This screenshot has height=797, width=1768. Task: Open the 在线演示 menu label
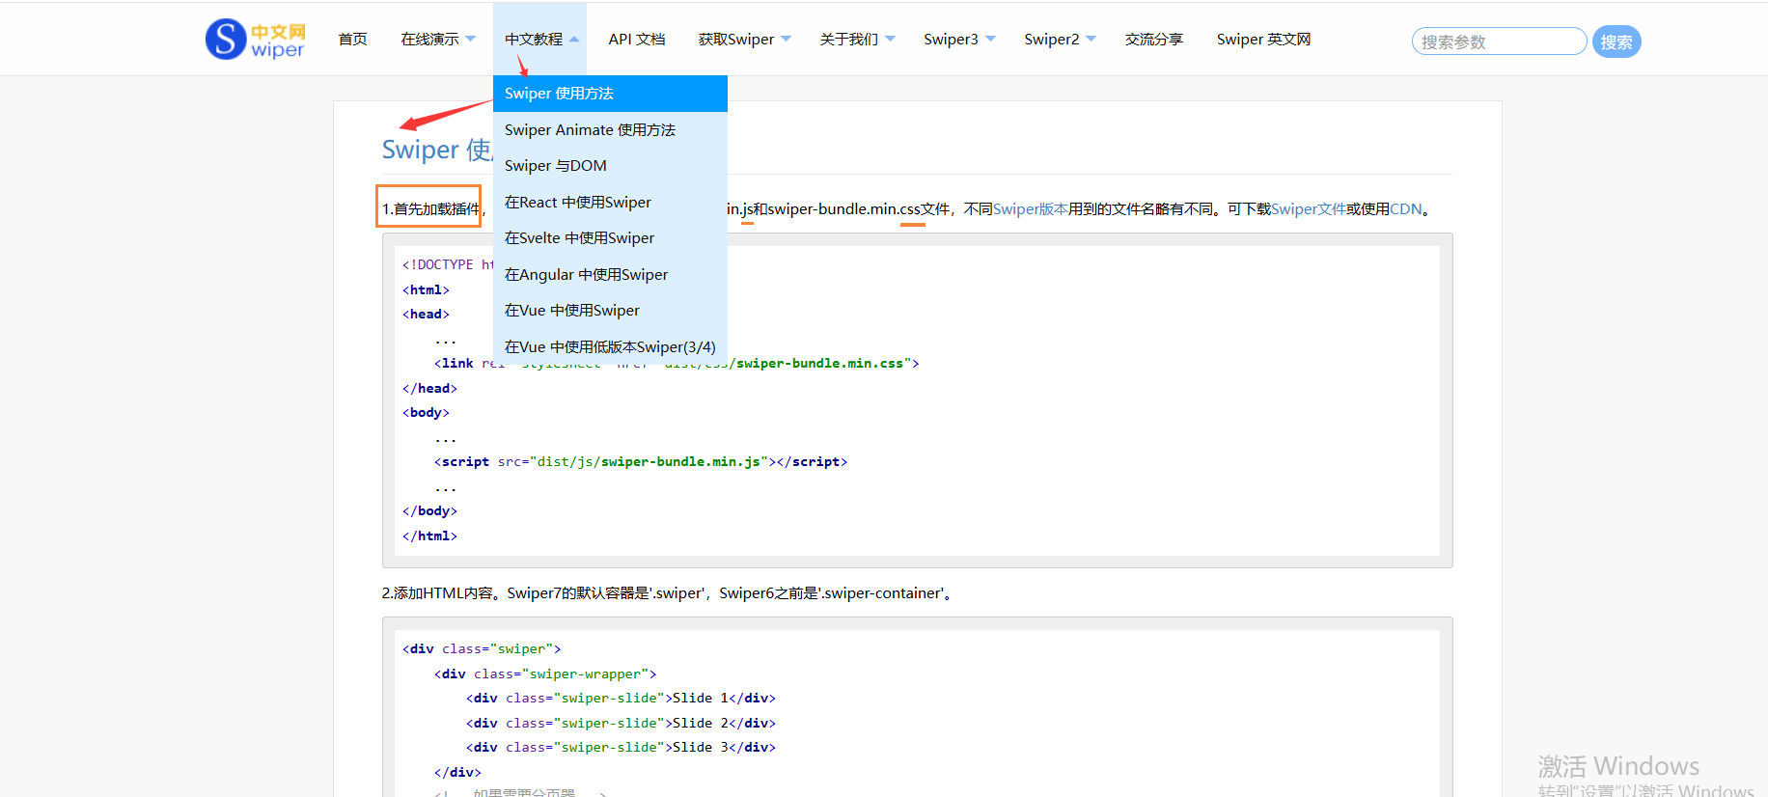pos(429,40)
